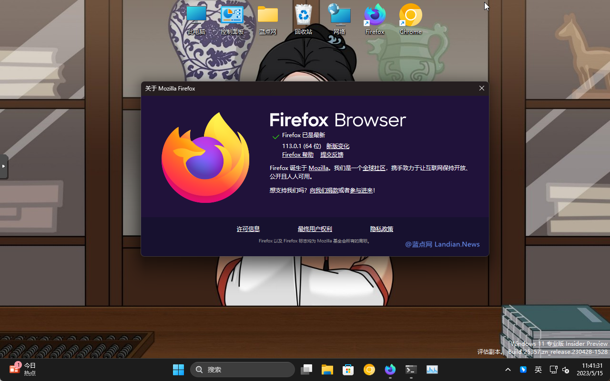Click the Firefox 已是最新 status text

pyautogui.click(x=304, y=135)
